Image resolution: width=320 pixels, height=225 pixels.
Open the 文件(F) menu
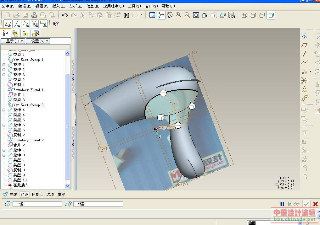(x=8, y=6)
